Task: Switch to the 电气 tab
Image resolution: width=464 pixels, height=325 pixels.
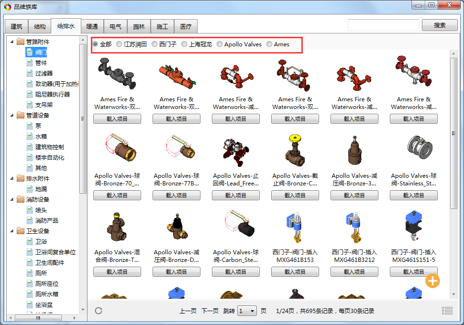Action: pyautogui.click(x=115, y=26)
